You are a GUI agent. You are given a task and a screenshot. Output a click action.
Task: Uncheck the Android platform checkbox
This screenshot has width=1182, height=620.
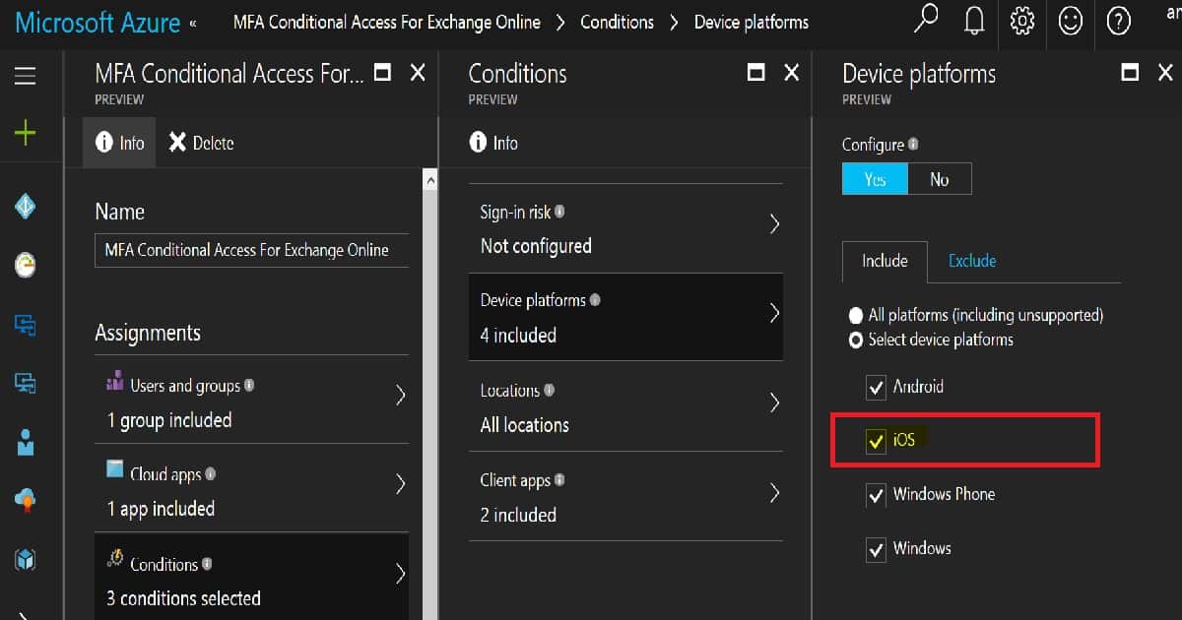pyautogui.click(x=876, y=388)
